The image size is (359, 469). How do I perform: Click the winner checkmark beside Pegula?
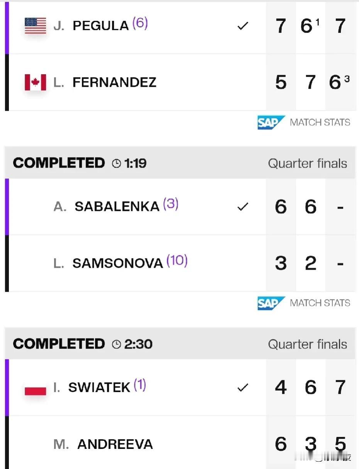pos(242,26)
